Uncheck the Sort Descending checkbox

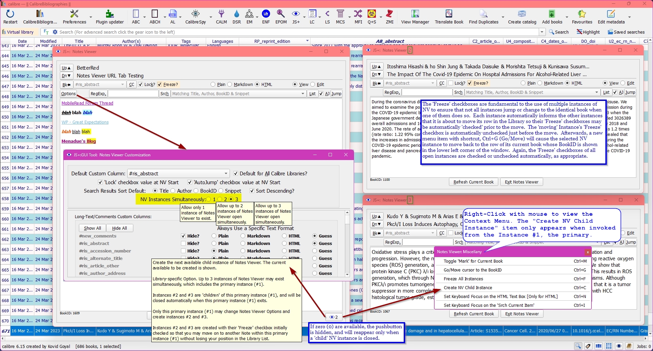[x=252, y=191]
